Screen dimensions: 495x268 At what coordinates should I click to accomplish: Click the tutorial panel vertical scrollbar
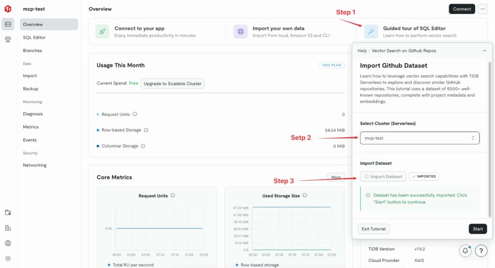[x=490, y=139]
